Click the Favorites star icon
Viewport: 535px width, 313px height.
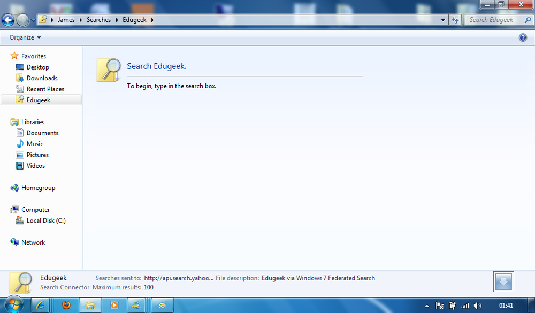pyautogui.click(x=14, y=56)
